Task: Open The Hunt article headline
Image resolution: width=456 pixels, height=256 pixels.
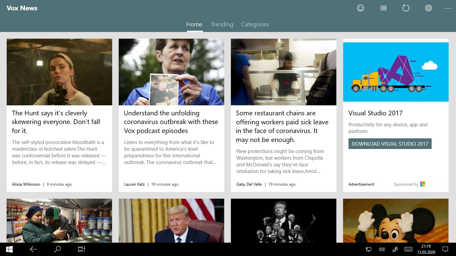Action: pos(56,122)
